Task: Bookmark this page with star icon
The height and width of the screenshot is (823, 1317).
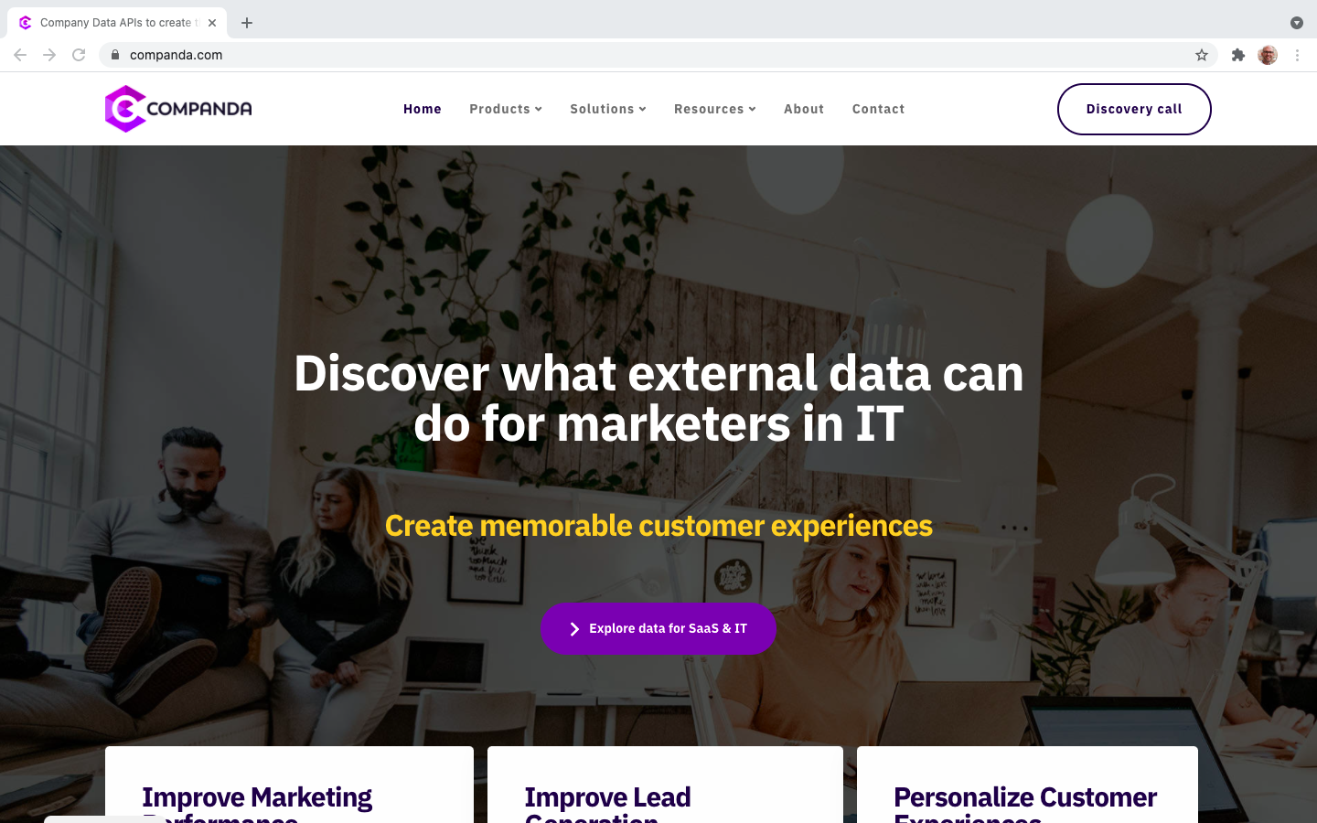Action: [x=1202, y=55]
